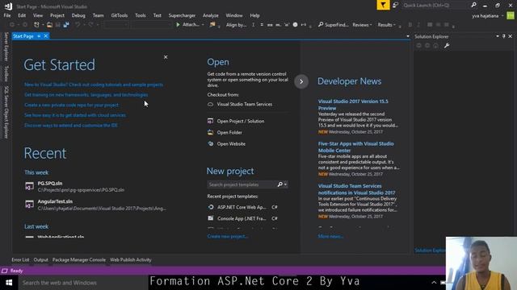Image resolution: width=517 pixels, height=290 pixels.
Task: Open the Results dropdown in toolbar
Action: click(386, 25)
